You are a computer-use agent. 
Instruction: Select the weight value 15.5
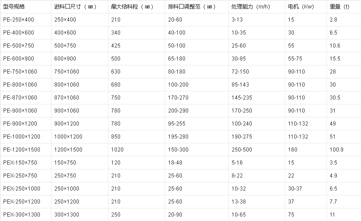point(335,59)
